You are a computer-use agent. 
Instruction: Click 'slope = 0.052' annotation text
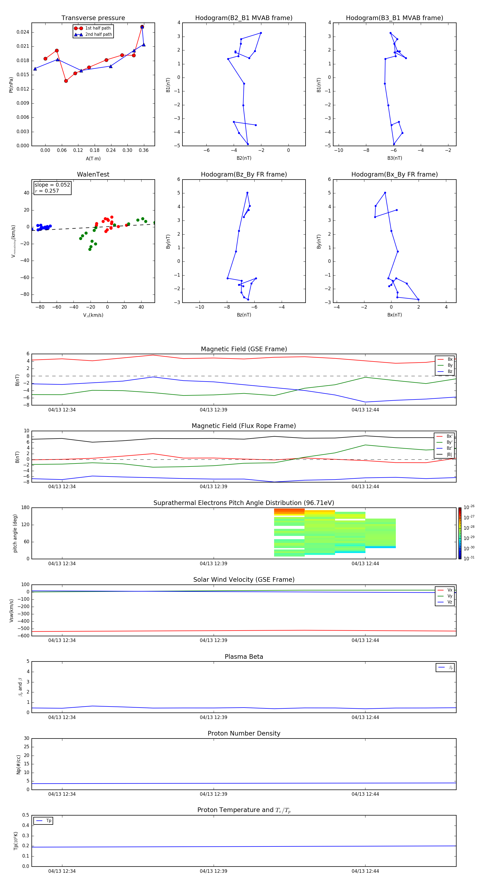[52, 185]
